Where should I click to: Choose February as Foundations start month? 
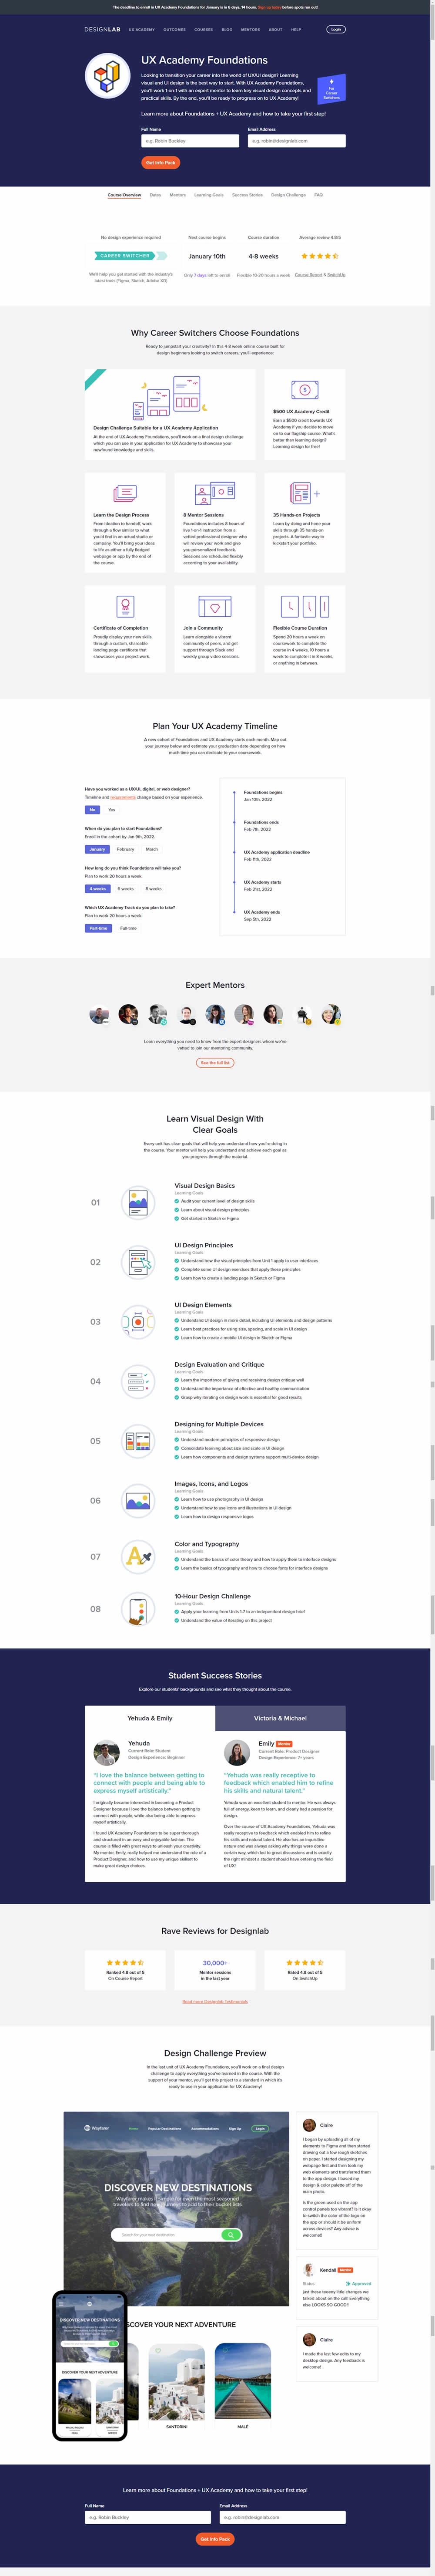126,849
